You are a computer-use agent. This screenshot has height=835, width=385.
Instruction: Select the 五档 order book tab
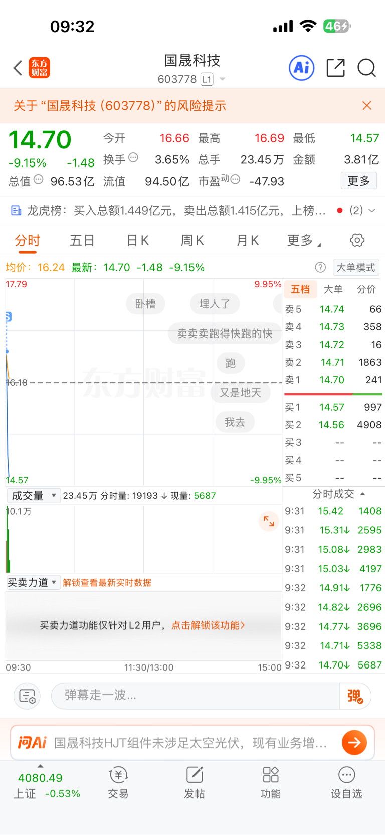(300, 289)
